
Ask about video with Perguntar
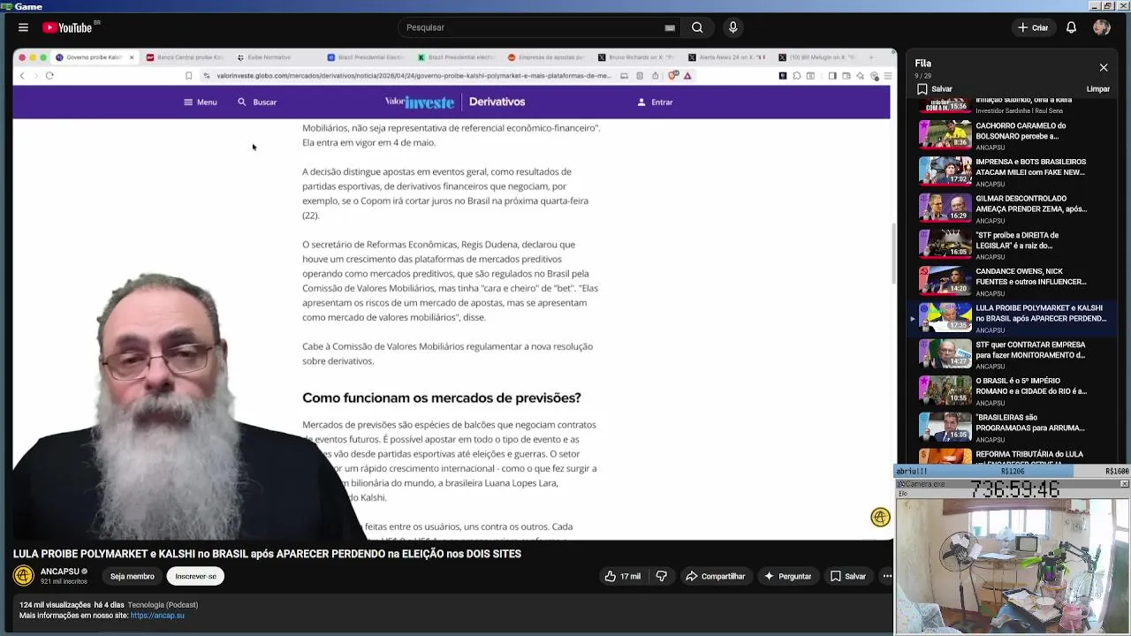tap(787, 576)
